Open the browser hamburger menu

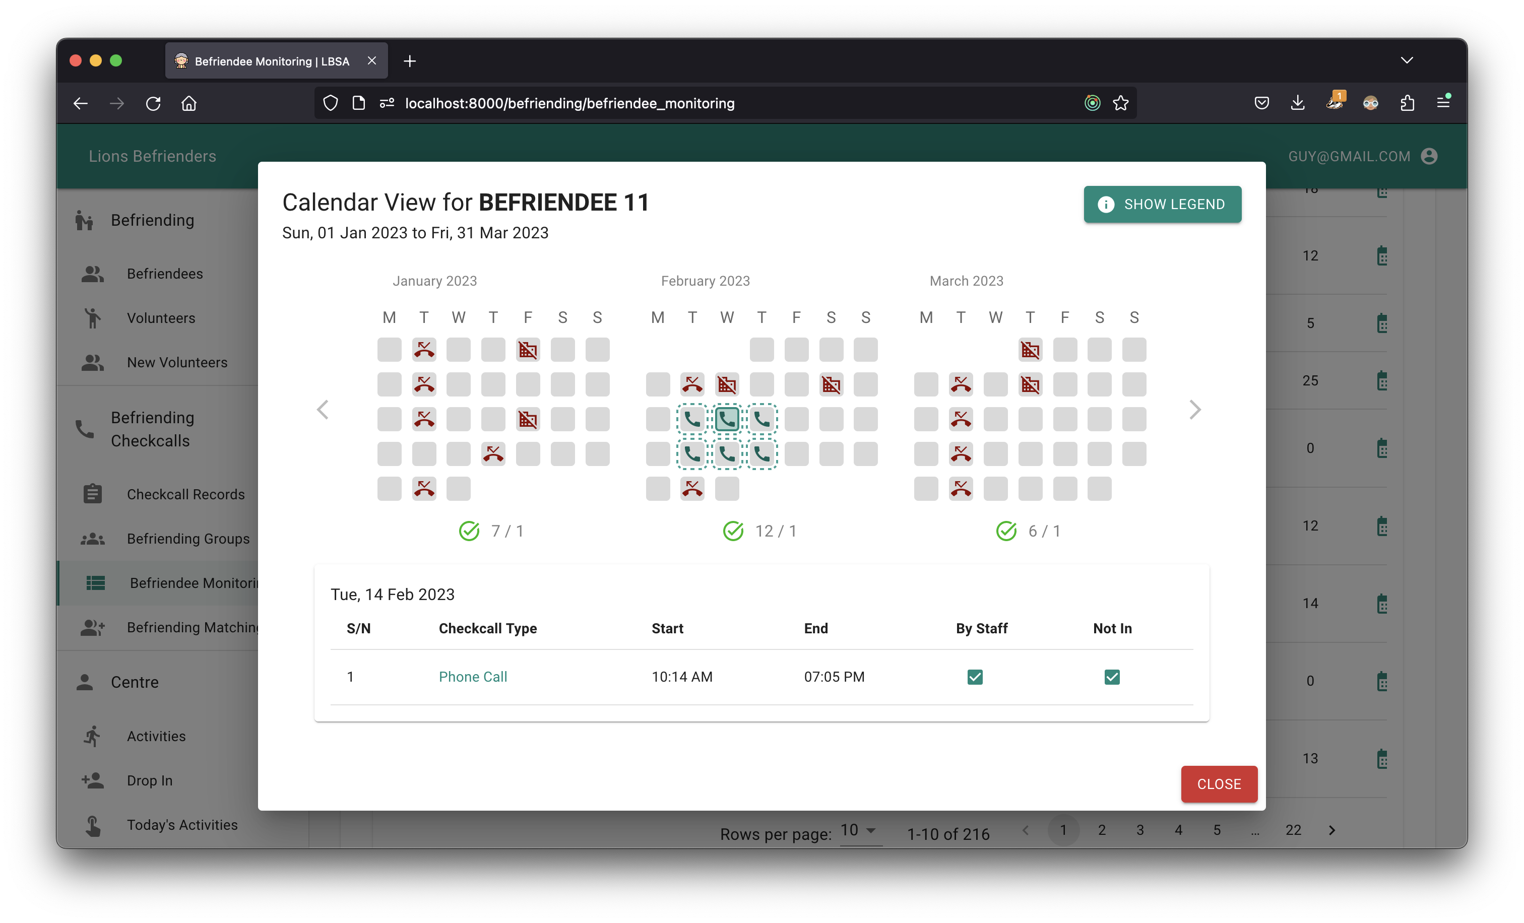(x=1443, y=103)
